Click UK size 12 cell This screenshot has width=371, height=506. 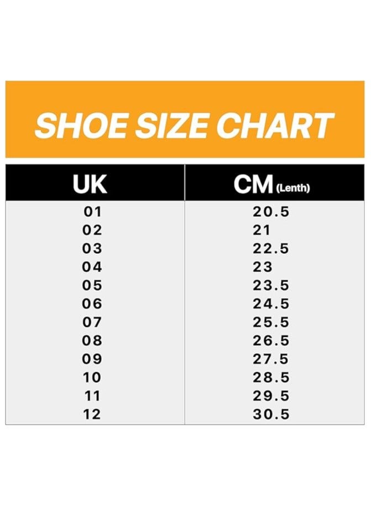pos(92,415)
